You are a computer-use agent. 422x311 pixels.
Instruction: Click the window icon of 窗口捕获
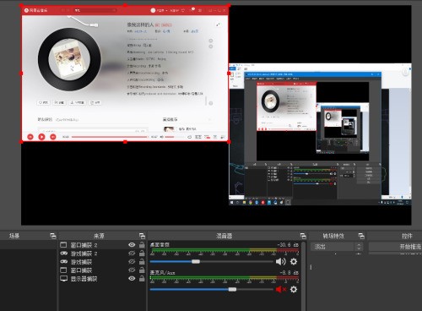(x=63, y=270)
